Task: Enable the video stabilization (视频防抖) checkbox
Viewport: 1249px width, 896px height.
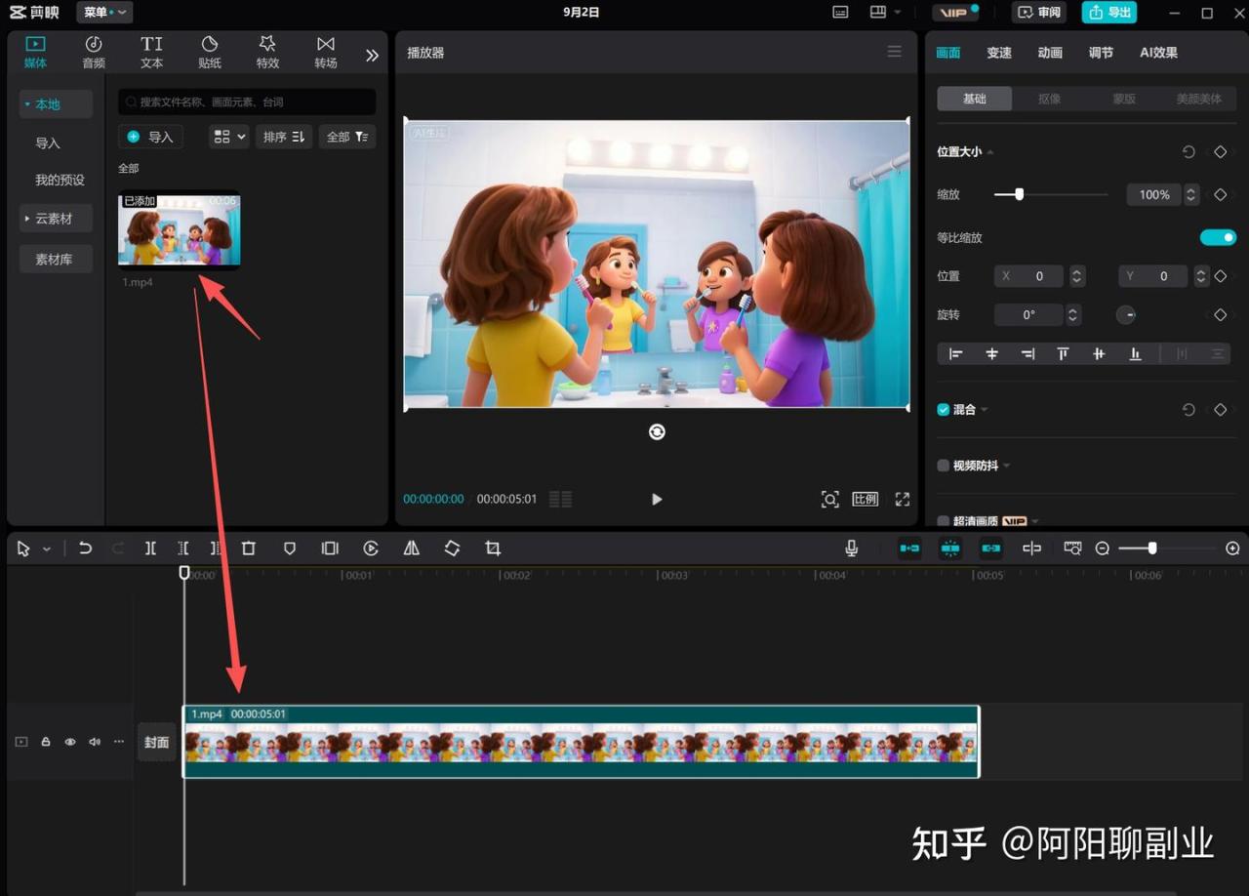Action: click(944, 466)
